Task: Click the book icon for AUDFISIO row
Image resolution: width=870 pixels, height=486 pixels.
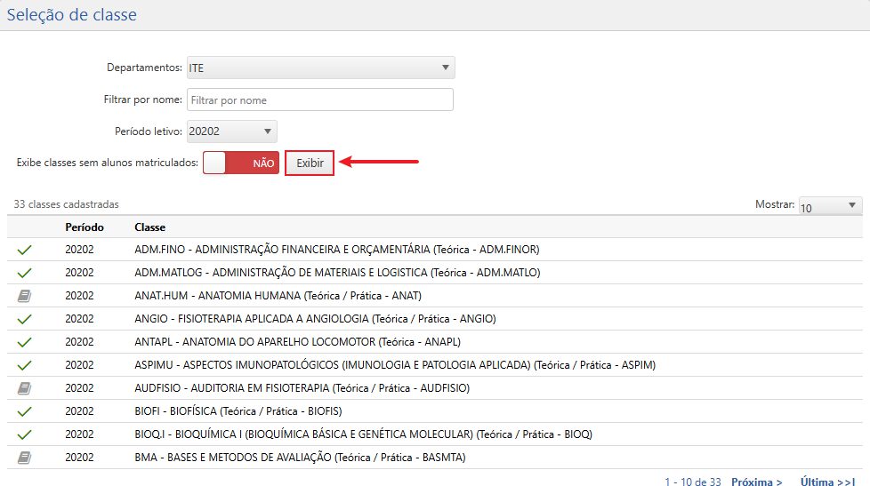Action: point(24,388)
